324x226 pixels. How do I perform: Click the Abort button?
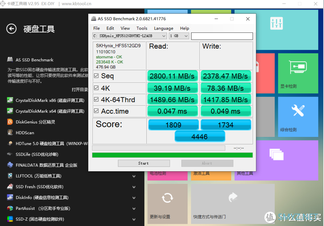coord(207,163)
